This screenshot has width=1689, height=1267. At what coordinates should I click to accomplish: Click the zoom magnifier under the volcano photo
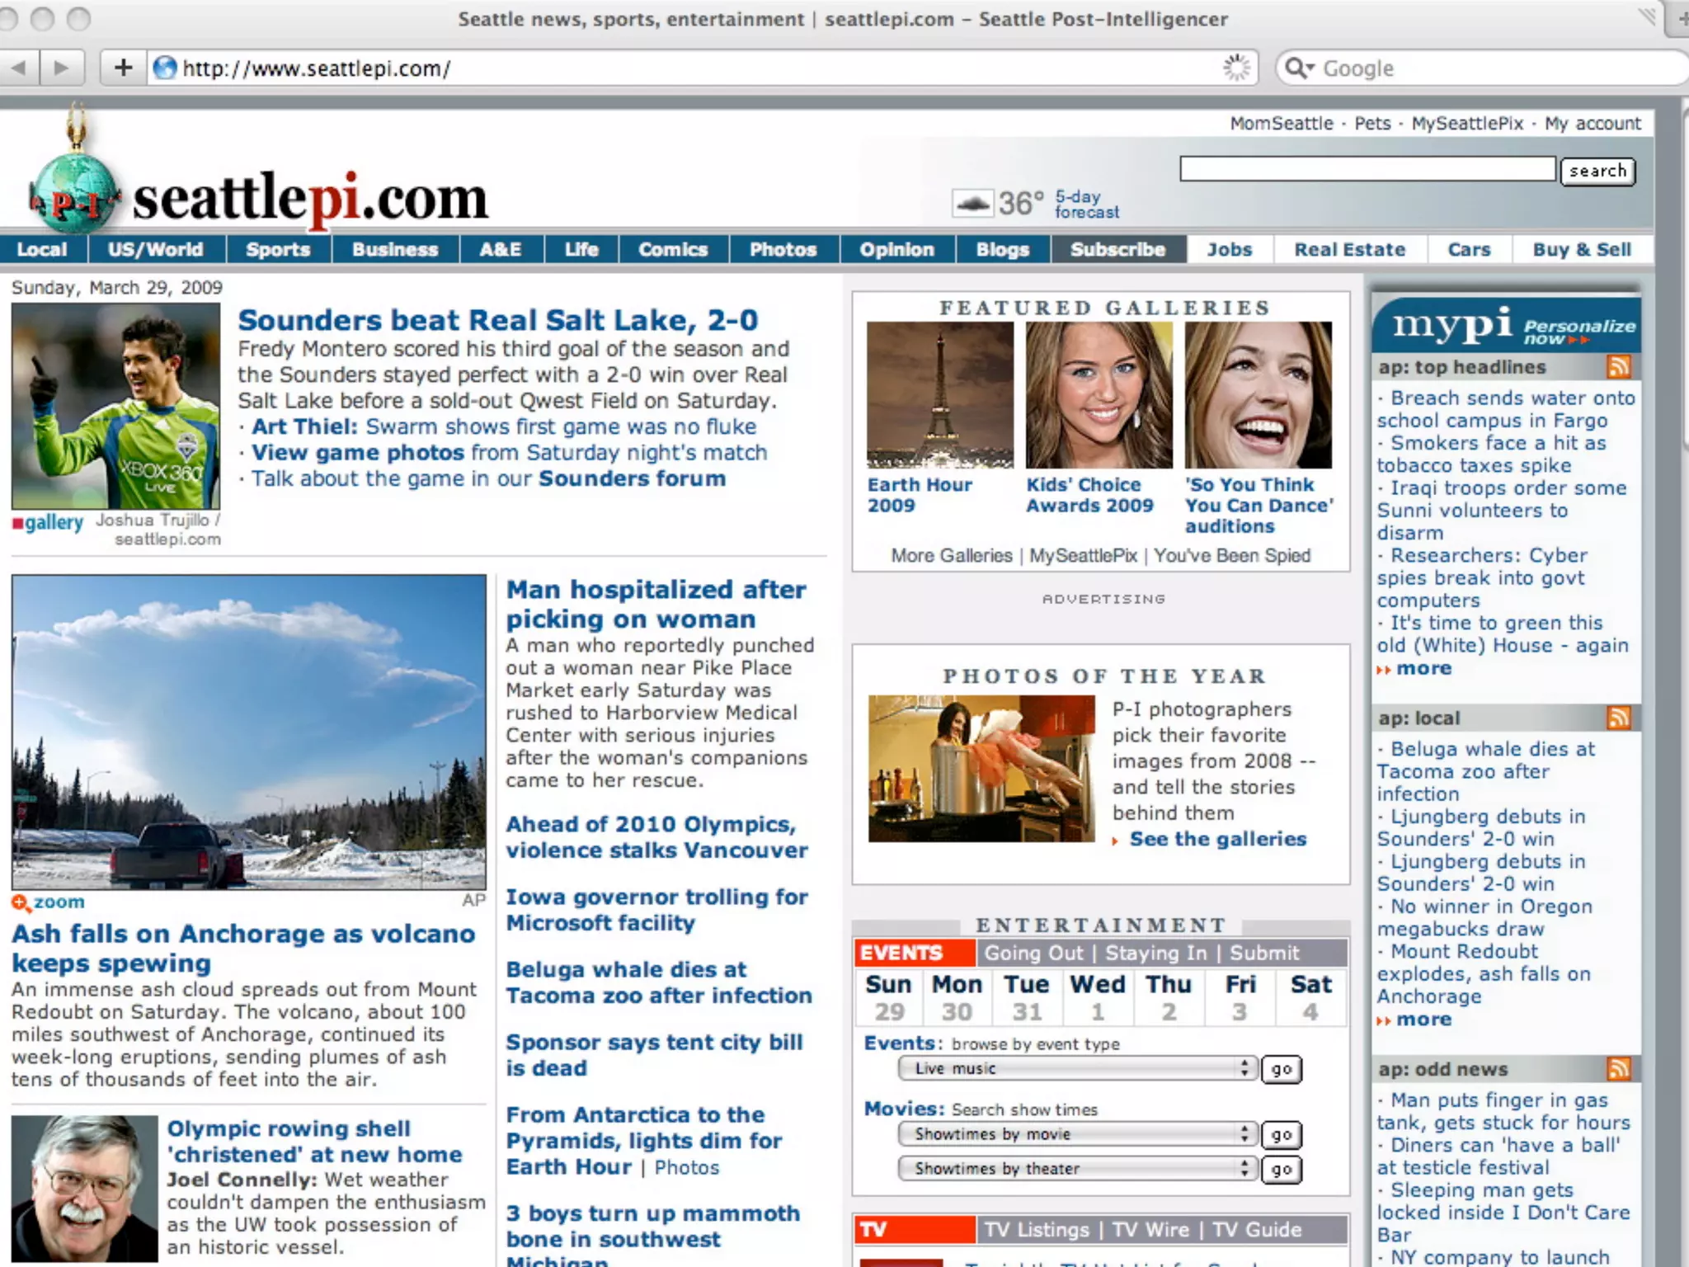tap(21, 902)
